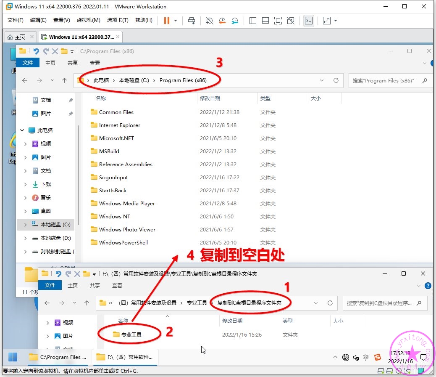Enter full screen mode icon in VMware

pos(278,21)
